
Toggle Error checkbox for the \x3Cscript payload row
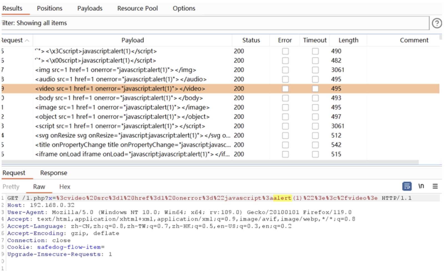285,51
